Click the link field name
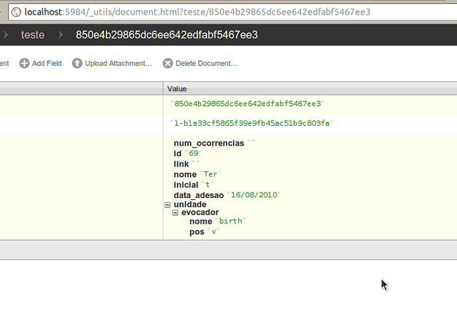Viewport: 457px width, 331px height. (181, 164)
